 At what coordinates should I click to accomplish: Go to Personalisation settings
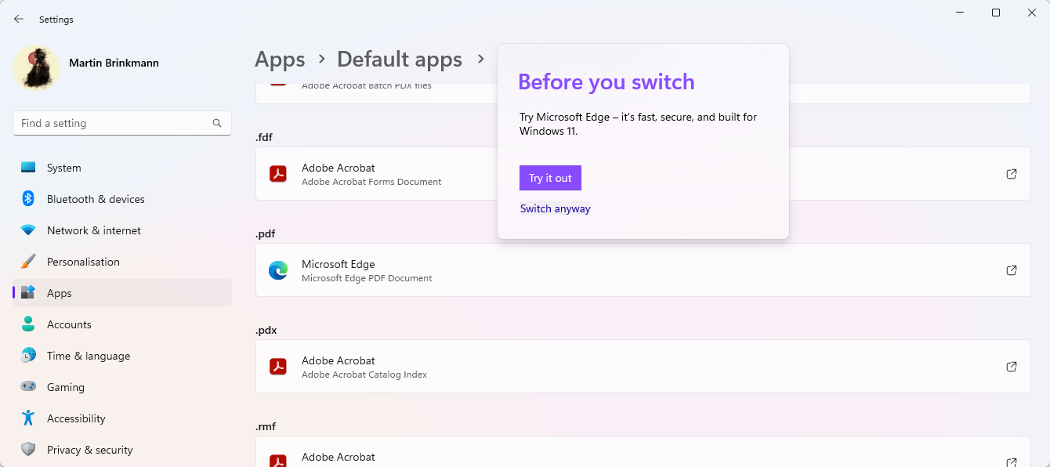pos(83,262)
